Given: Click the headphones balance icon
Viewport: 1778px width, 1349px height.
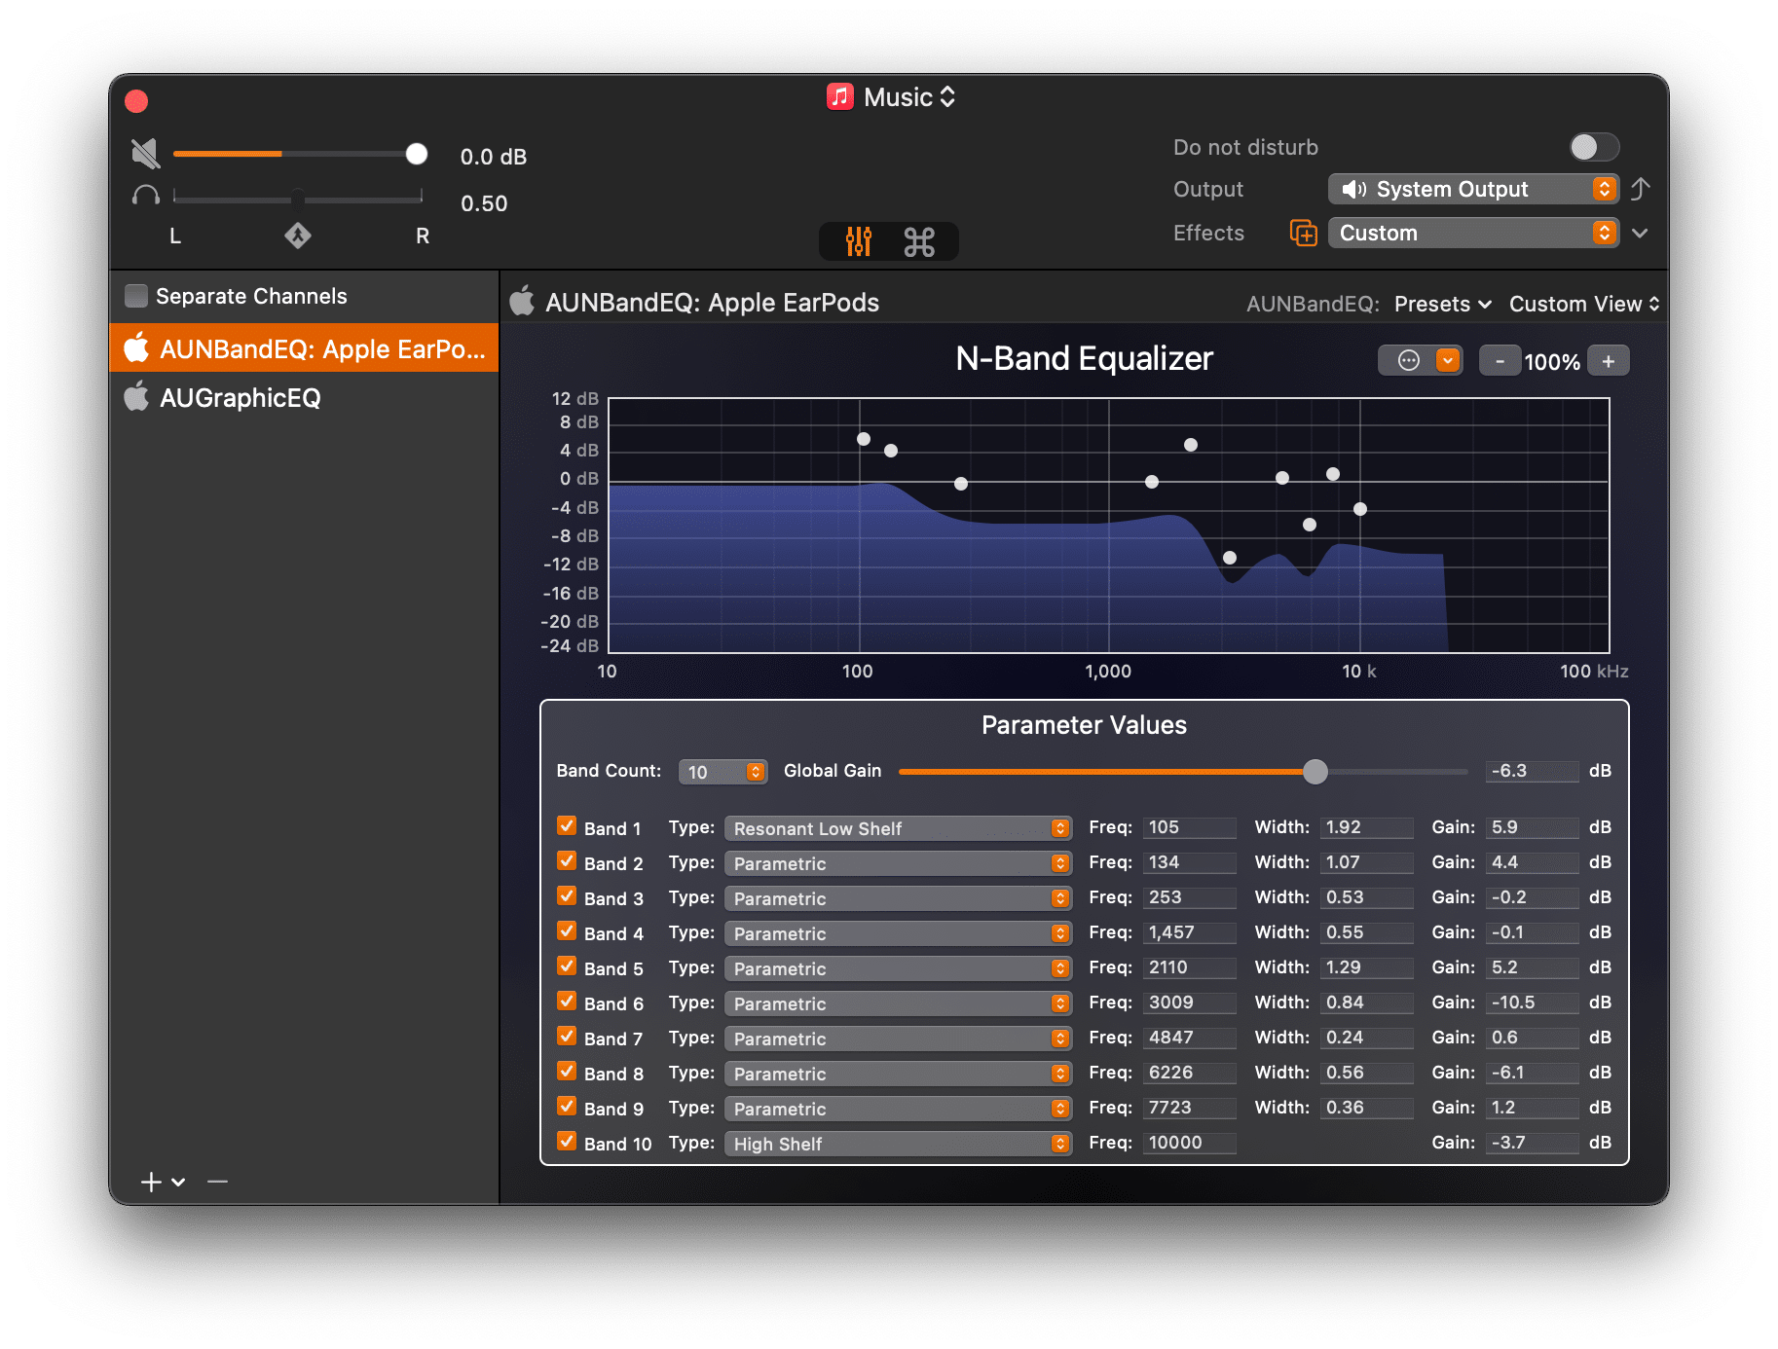Looking at the screenshot, I should coord(146,196).
